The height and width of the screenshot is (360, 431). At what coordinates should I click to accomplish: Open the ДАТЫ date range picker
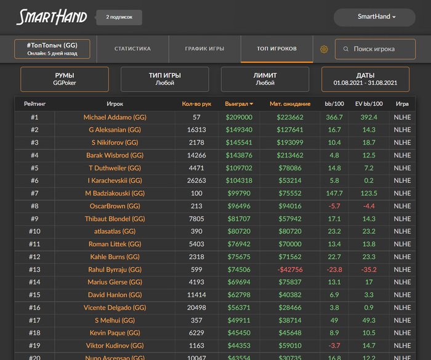(x=365, y=79)
